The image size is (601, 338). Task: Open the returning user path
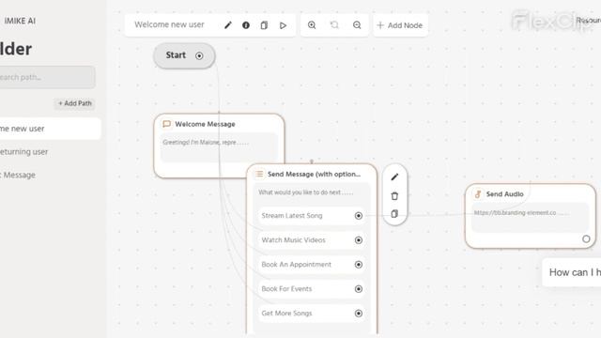tap(23, 152)
